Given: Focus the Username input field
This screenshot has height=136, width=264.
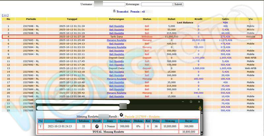Looking at the screenshot, I should coord(109,4).
